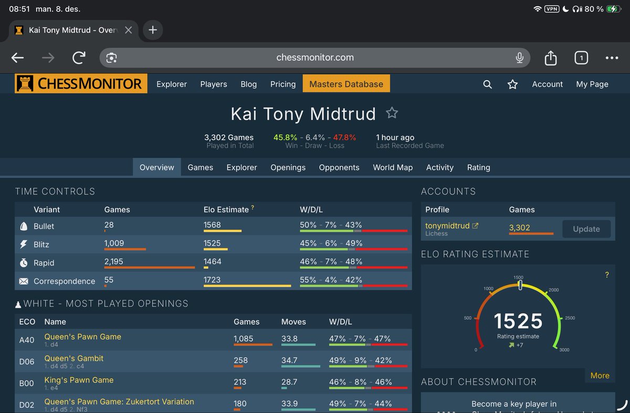Click the Chessmonitor logo
630x413 pixels.
[x=81, y=84]
